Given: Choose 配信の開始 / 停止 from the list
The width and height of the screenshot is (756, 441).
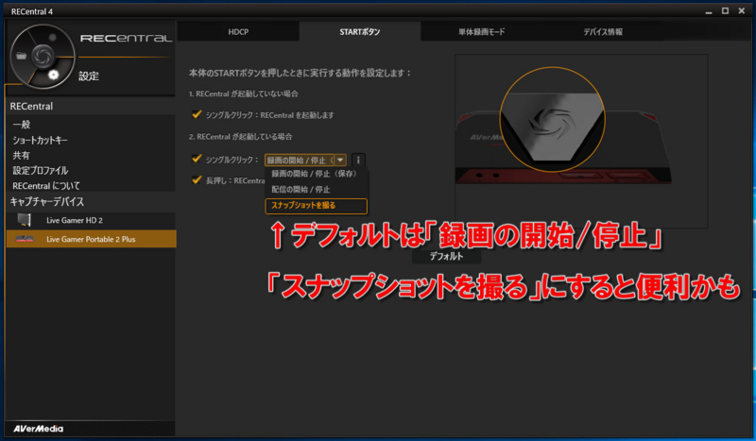Looking at the screenshot, I should tap(317, 190).
